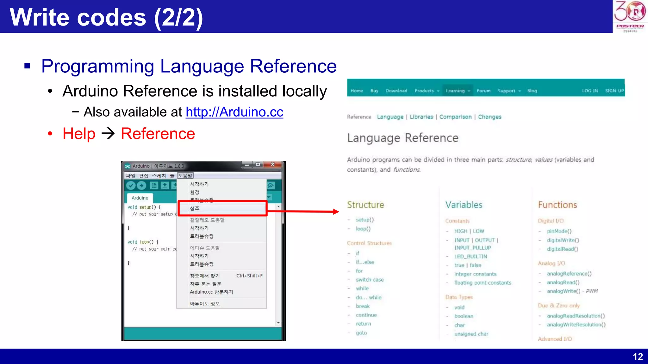Screen dimensions: 648x364
Task: Select 환경 in the help menu
Action: 195,192
